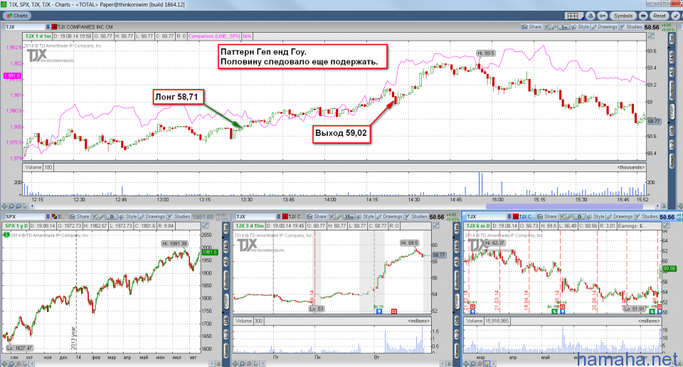Viewport: 683px width, 367px height.
Task: Reset the charts layout with Reset button
Action: [x=659, y=16]
